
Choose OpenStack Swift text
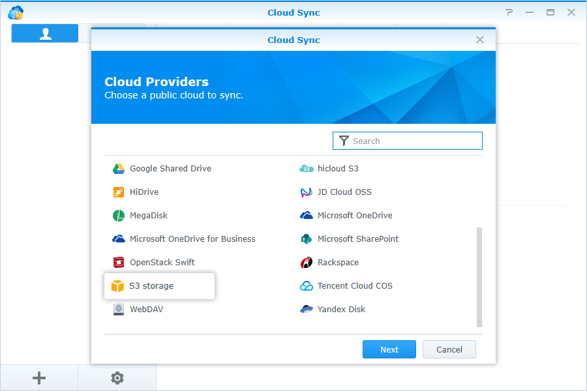click(x=162, y=262)
